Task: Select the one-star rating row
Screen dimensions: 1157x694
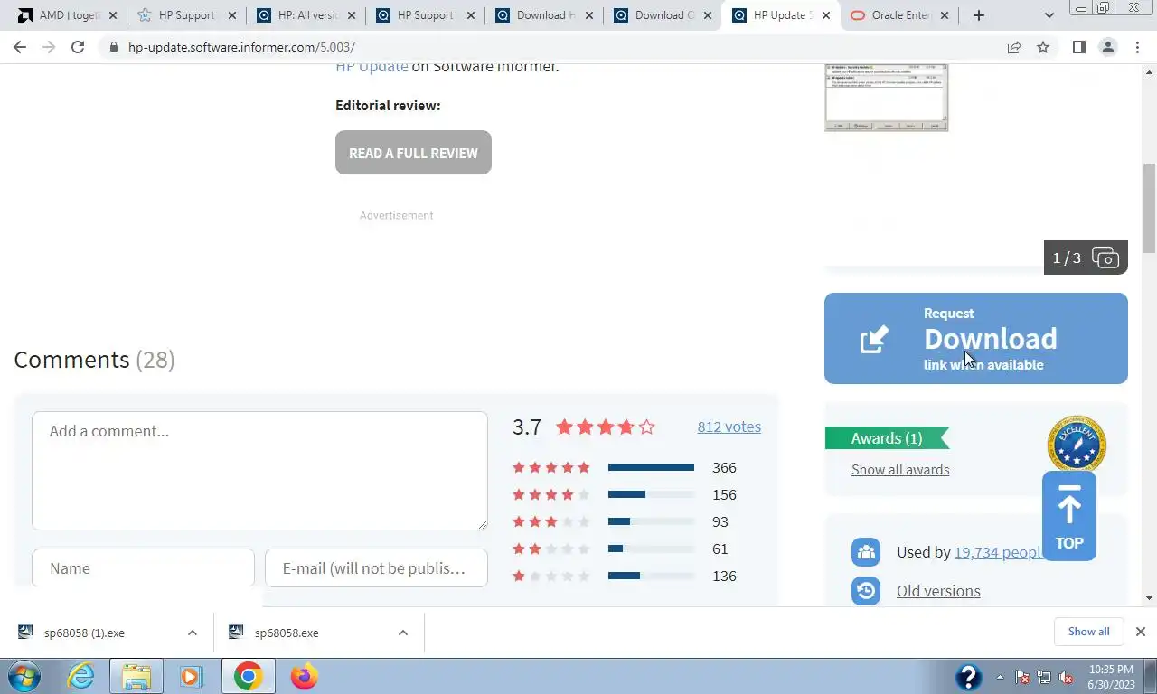Action: click(625, 576)
